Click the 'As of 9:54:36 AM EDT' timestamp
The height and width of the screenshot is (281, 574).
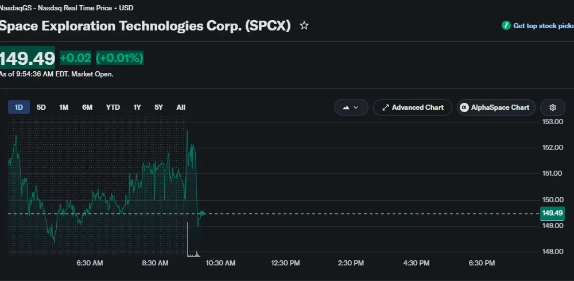coord(34,74)
